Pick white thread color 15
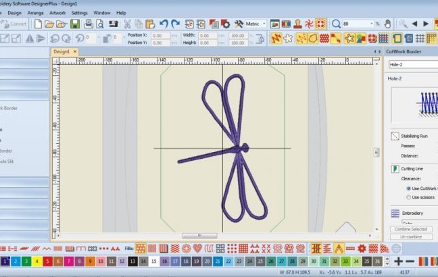This screenshot has width=438, height=277. pos(153,261)
